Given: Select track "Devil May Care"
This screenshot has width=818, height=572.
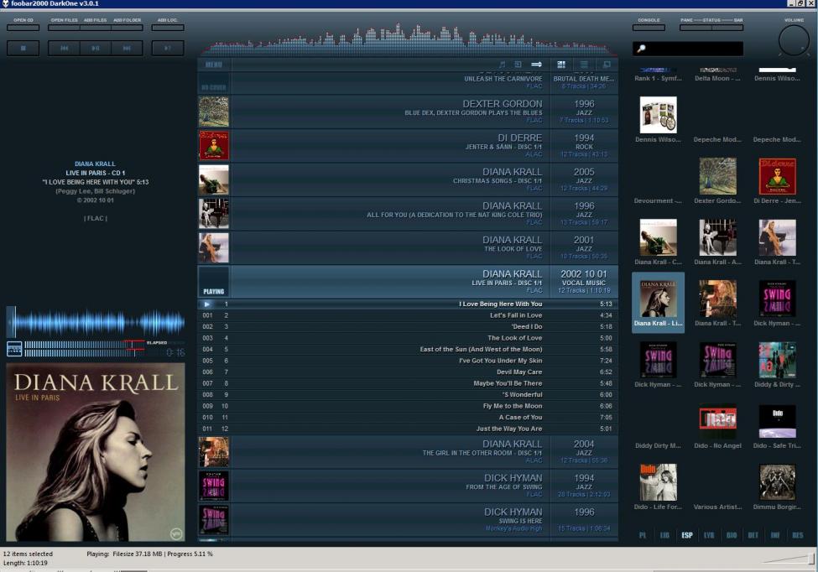Looking at the screenshot, I should [x=408, y=372].
